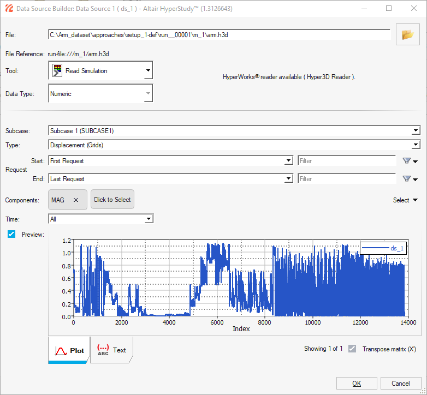The height and width of the screenshot is (395, 427).
Task: Open the components Select dropdown
Action: (x=405, y=200)
